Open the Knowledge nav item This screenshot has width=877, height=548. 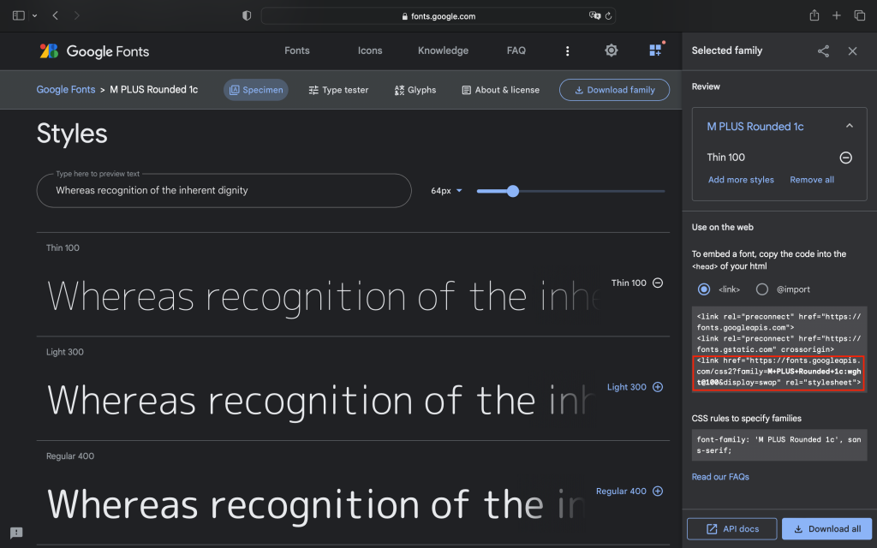443,51
